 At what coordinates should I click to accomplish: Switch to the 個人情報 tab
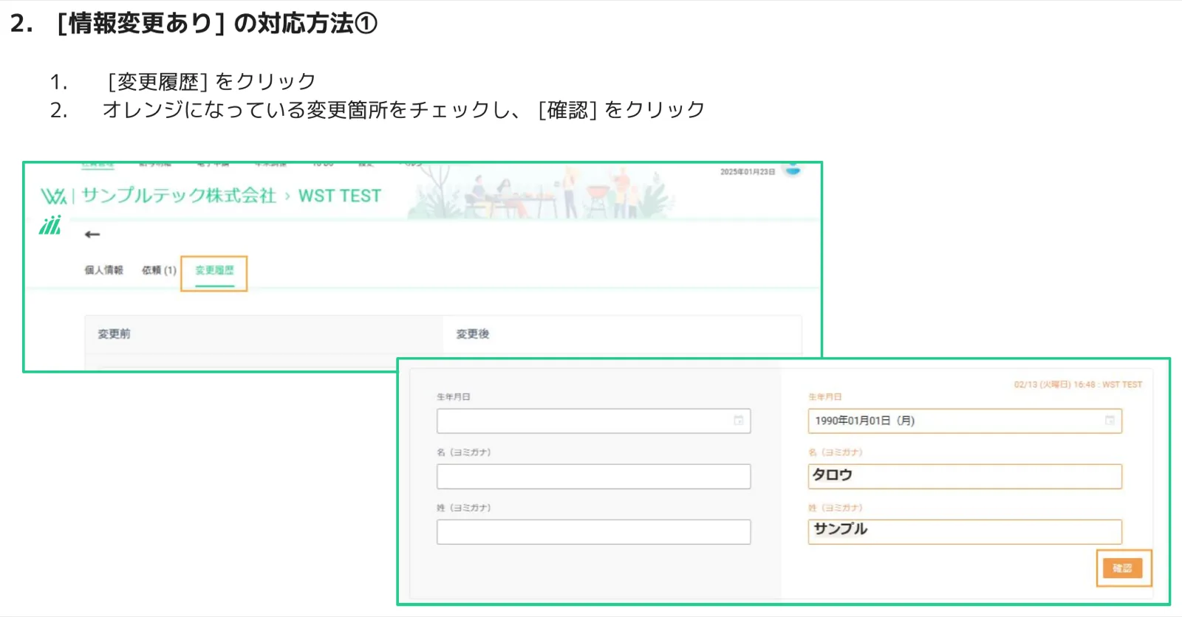pos(104,270)
